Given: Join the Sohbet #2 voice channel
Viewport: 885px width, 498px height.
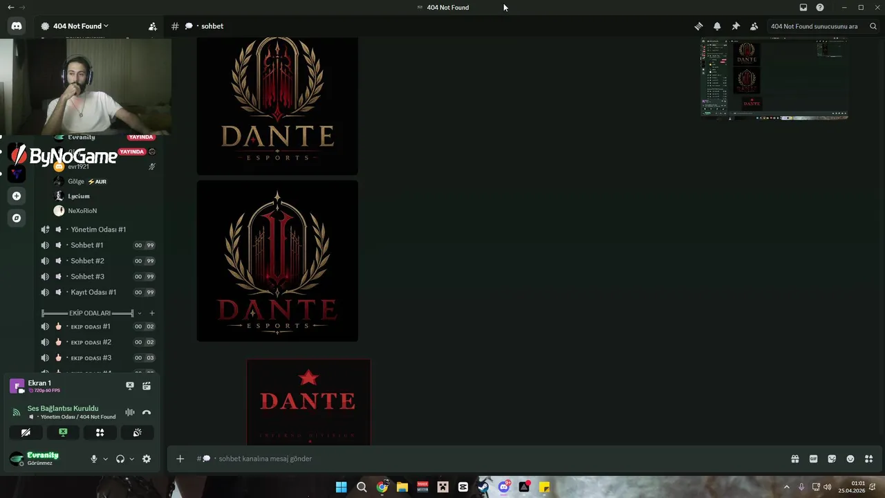Looking at the screenshot, I should click(x=97, y=261).
